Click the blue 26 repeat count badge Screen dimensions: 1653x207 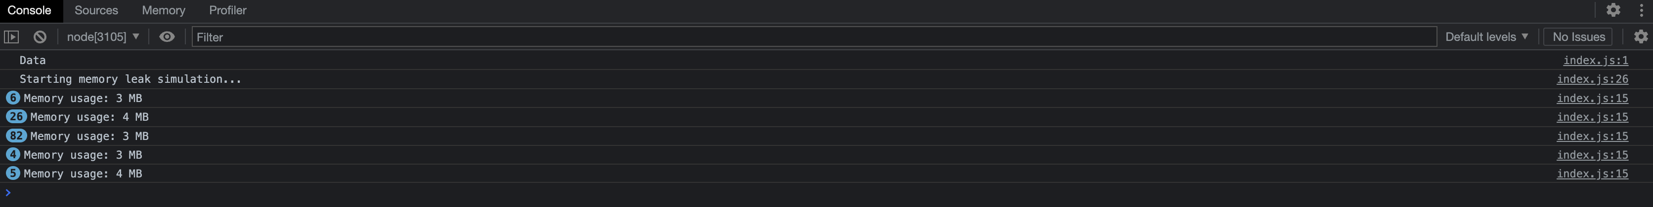coord(16,117)
